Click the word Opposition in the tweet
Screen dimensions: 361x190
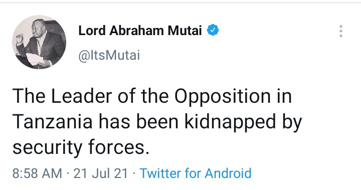pyautogui.click(x=223, y=96)
